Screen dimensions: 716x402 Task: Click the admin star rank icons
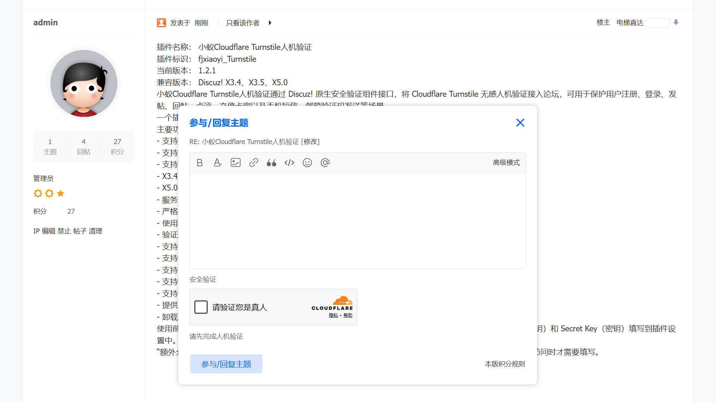pyautogui.click(x=49, y=194)
